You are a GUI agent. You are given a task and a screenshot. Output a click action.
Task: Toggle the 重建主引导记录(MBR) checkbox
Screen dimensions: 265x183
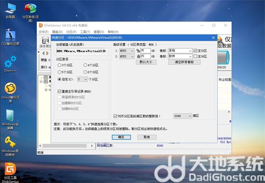pos(59,91)
